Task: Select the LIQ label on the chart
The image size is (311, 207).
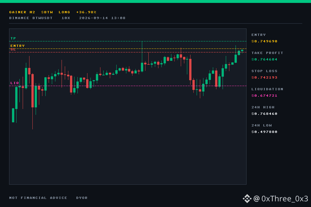Action: pyautogui.click(x=15, y=83)
